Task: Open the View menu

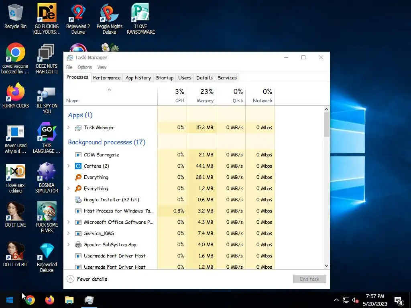Action: 102,67
